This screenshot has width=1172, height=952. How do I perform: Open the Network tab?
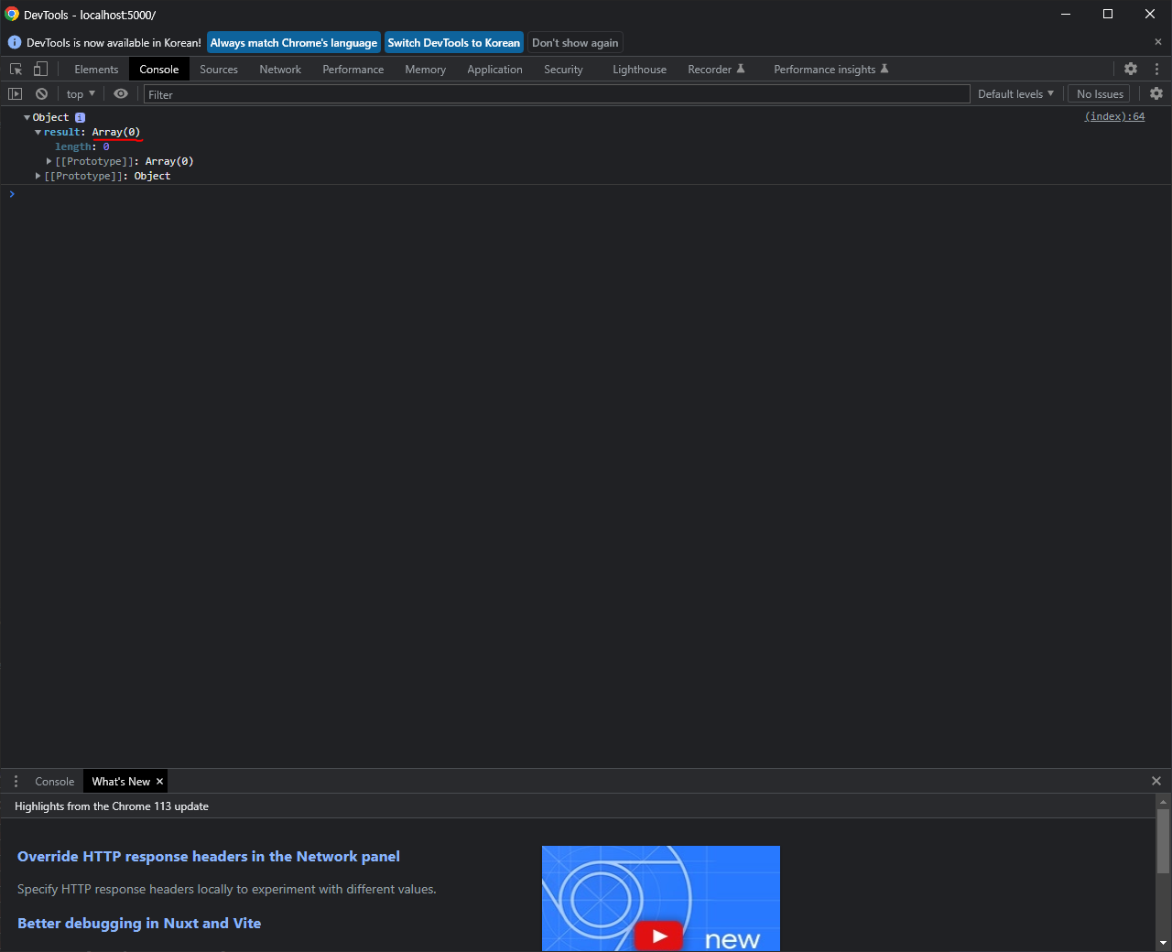tap(280, 70)
